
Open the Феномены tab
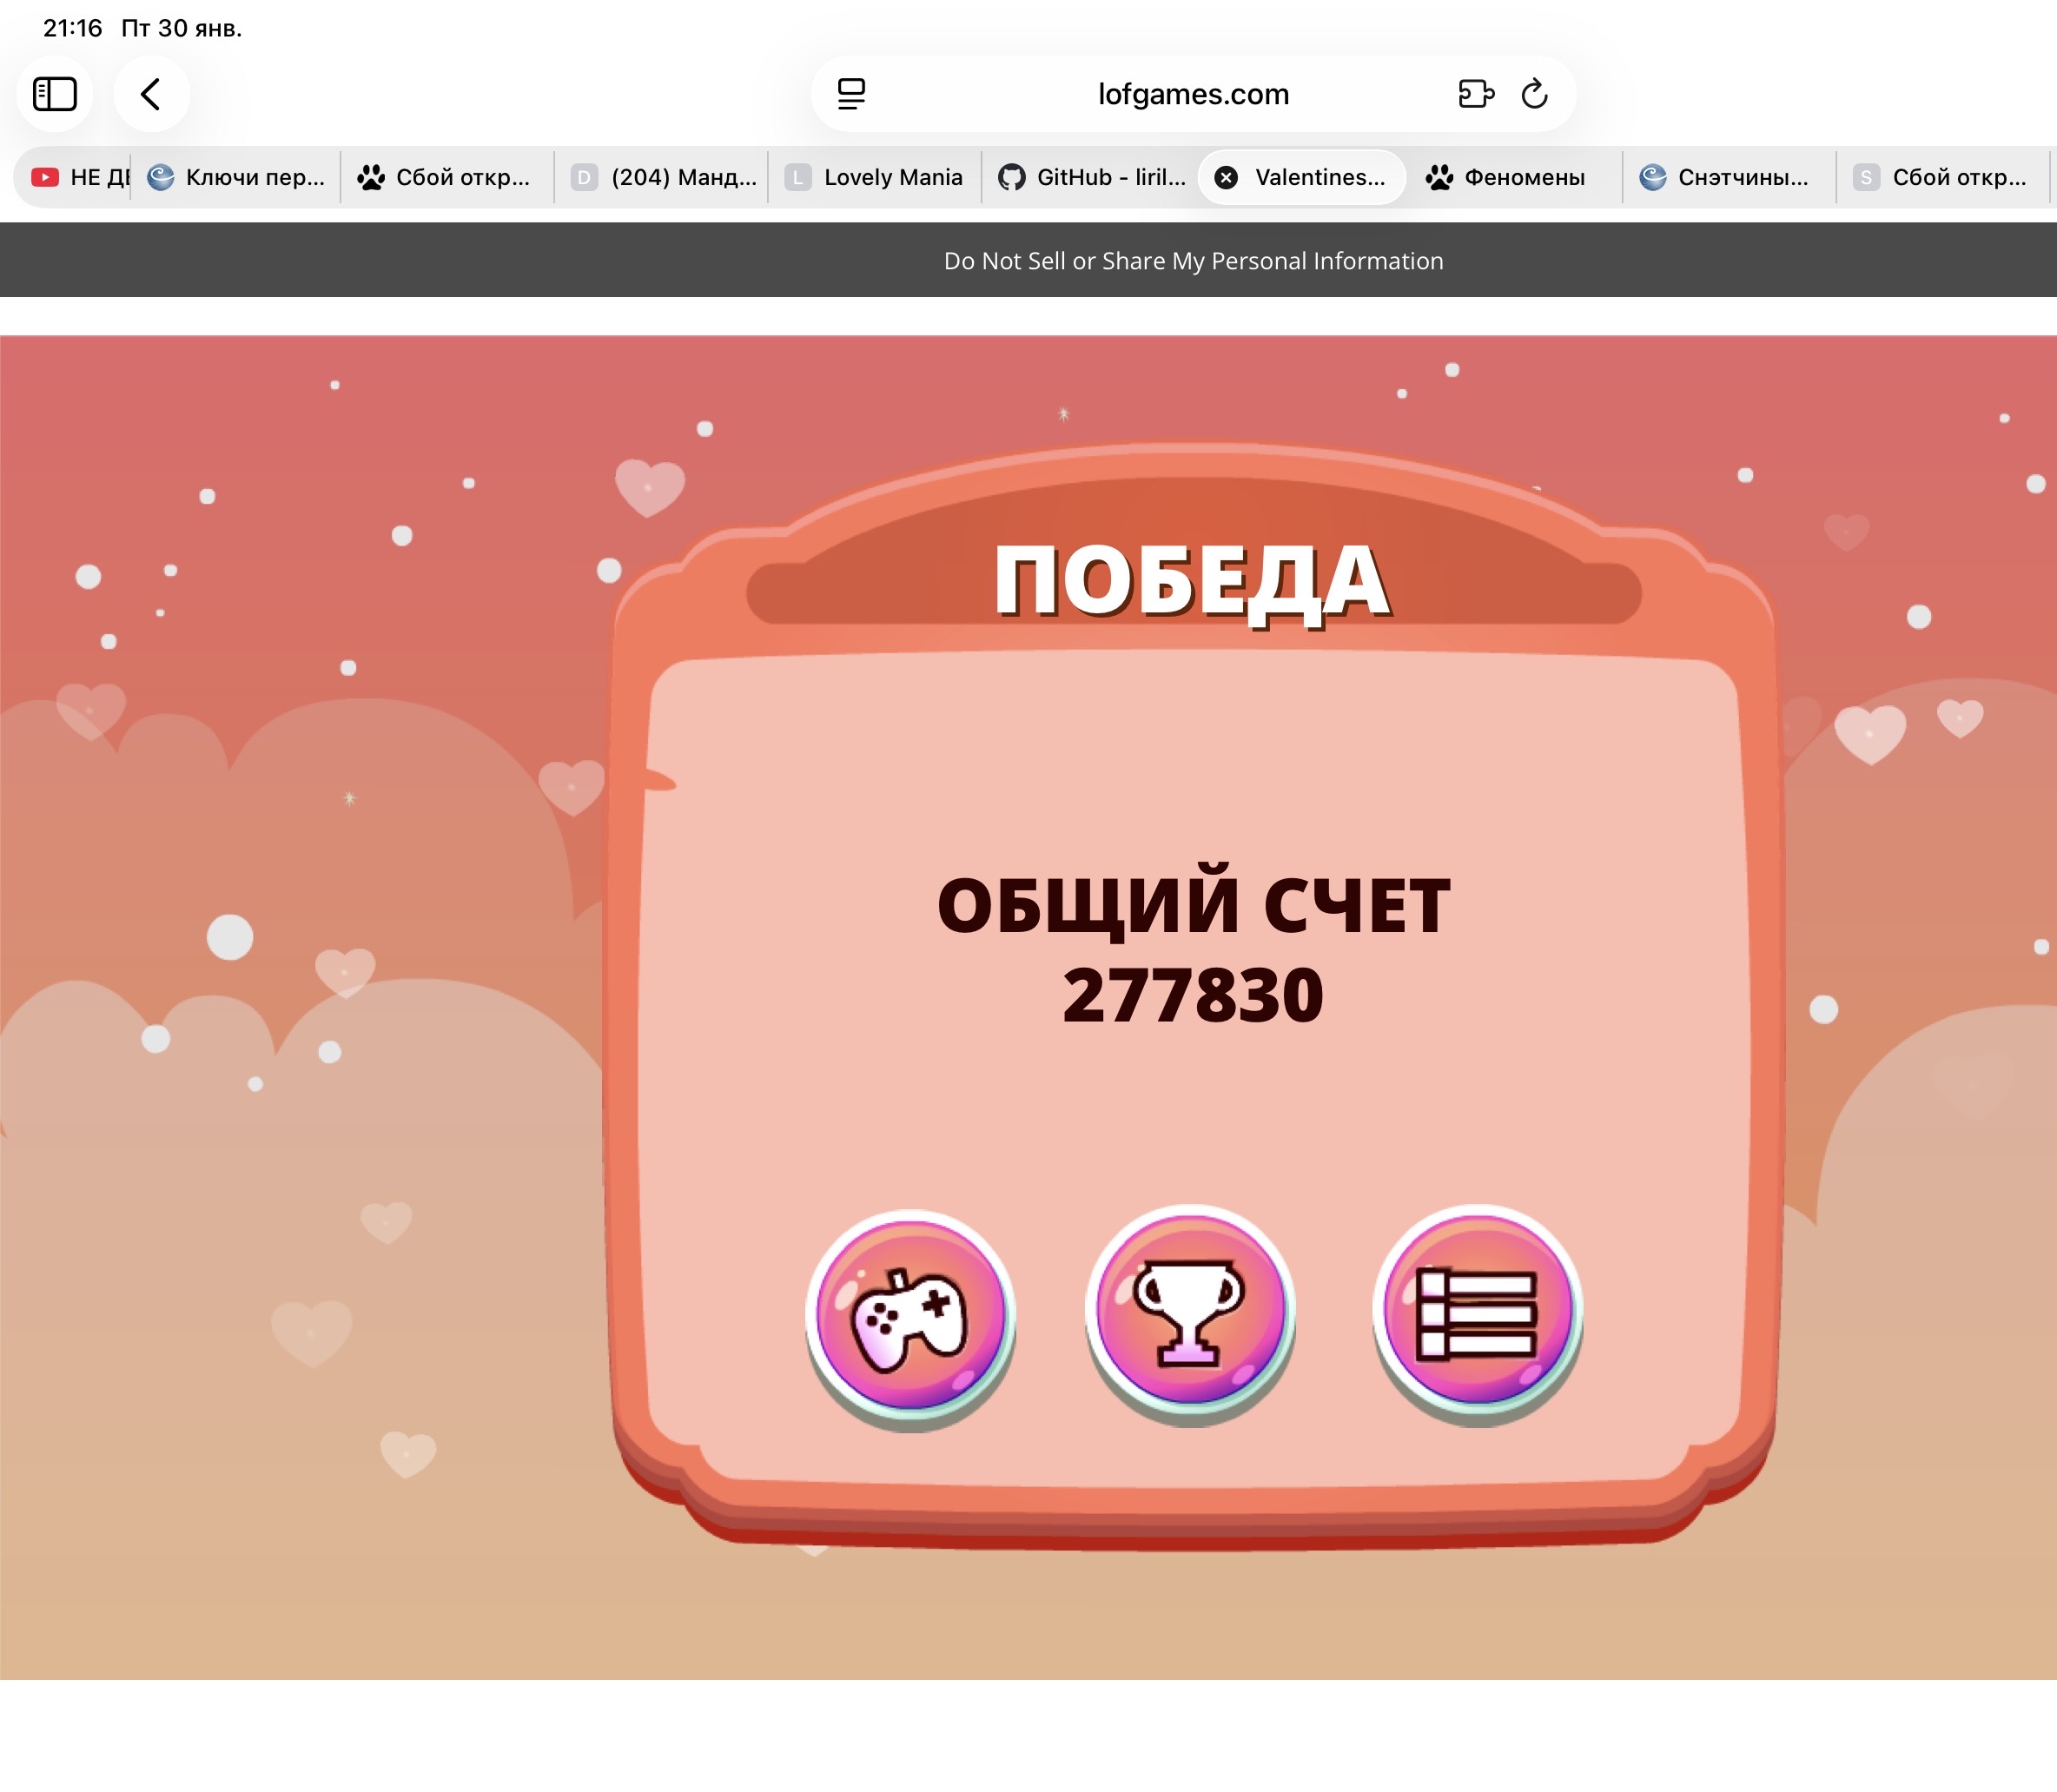[x=1508, y=178]
